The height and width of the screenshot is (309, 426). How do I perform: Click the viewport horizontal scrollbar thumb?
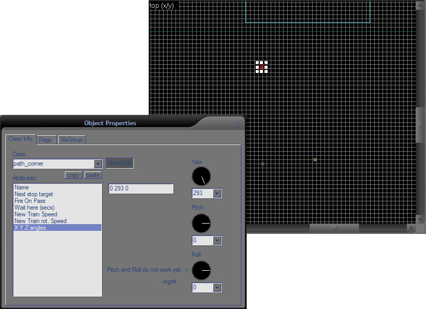point(334,228)
